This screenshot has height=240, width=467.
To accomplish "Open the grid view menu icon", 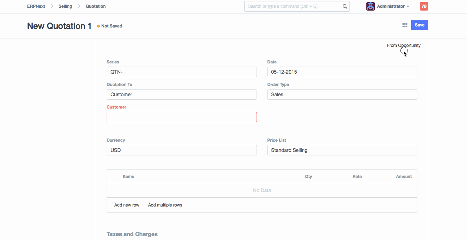I will [x=405, y=25].
